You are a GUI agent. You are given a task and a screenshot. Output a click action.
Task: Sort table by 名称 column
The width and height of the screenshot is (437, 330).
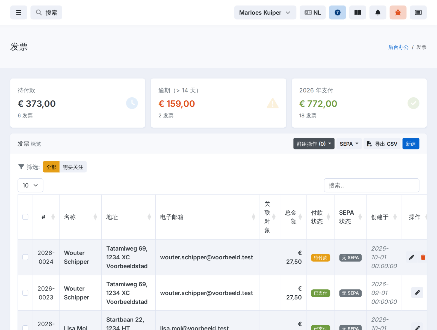[x=95, y=217]
